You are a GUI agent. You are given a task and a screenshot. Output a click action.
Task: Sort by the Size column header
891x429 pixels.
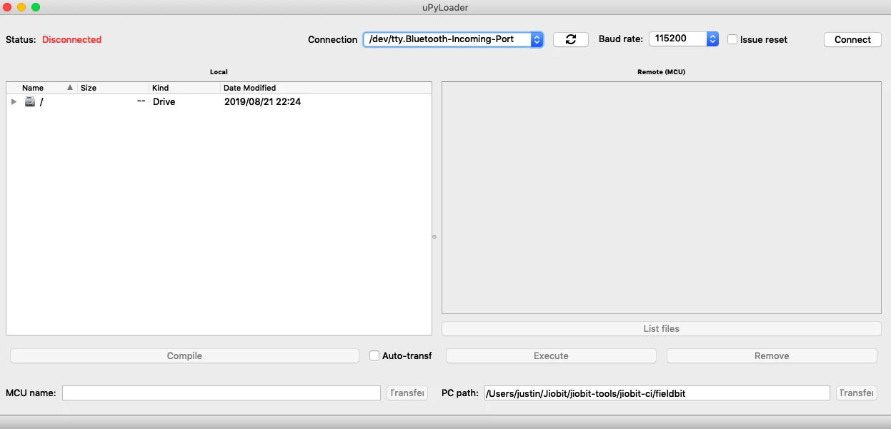[114, 88]
